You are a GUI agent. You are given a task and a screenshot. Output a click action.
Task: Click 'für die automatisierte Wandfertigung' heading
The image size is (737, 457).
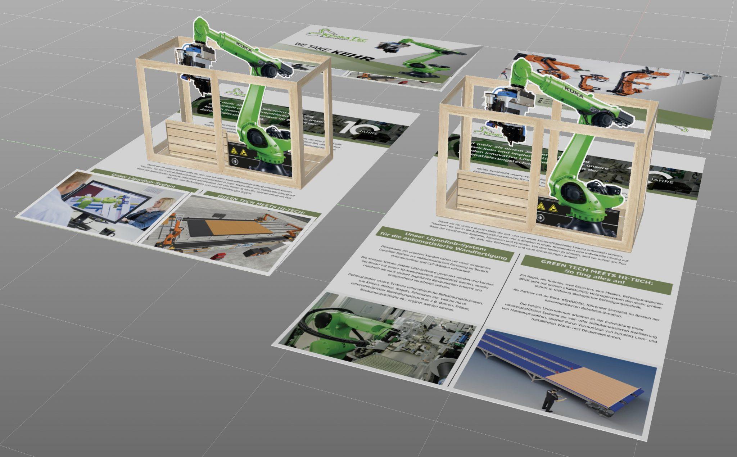tap(444, 246)
